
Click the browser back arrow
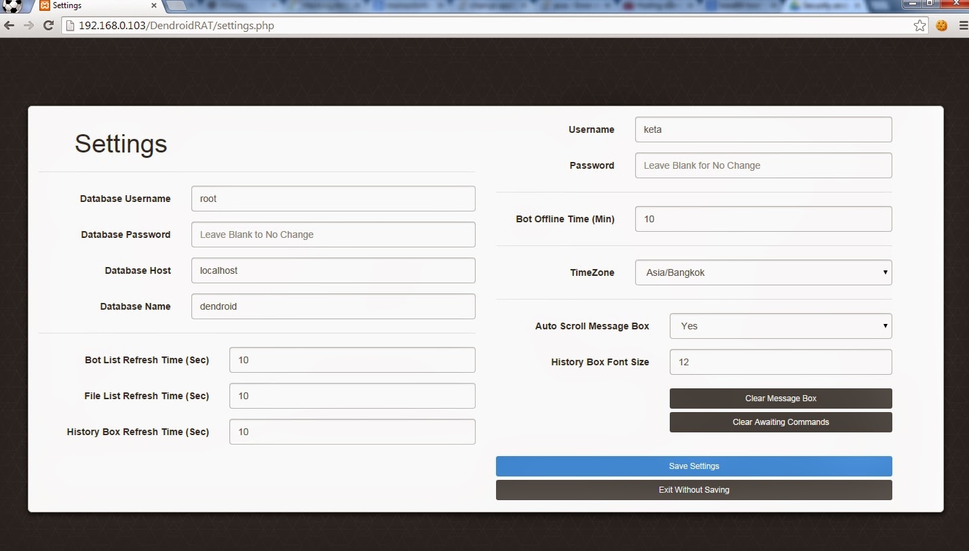tap(9, 26)
